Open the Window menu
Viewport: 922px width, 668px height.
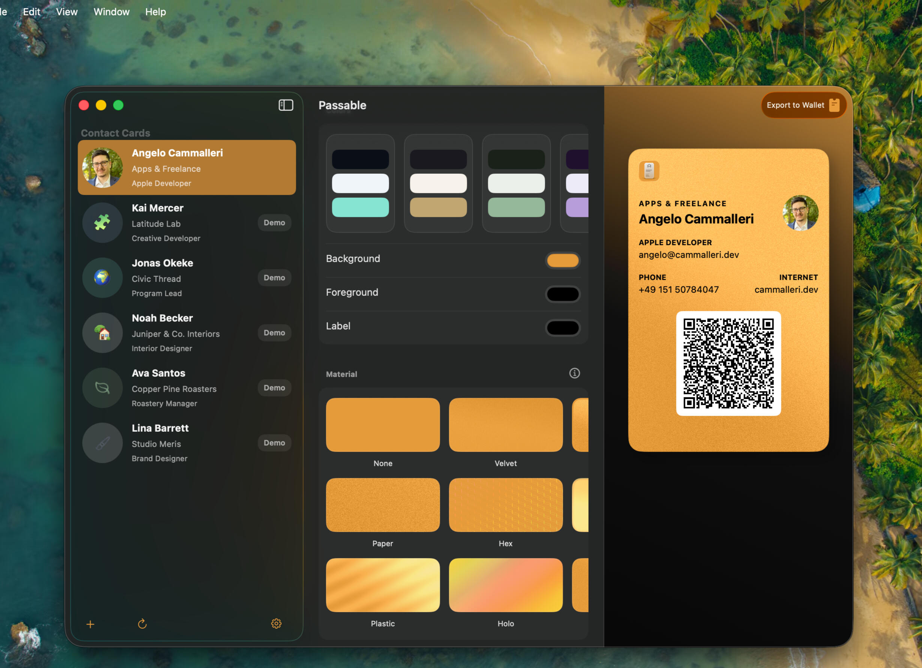111,12
